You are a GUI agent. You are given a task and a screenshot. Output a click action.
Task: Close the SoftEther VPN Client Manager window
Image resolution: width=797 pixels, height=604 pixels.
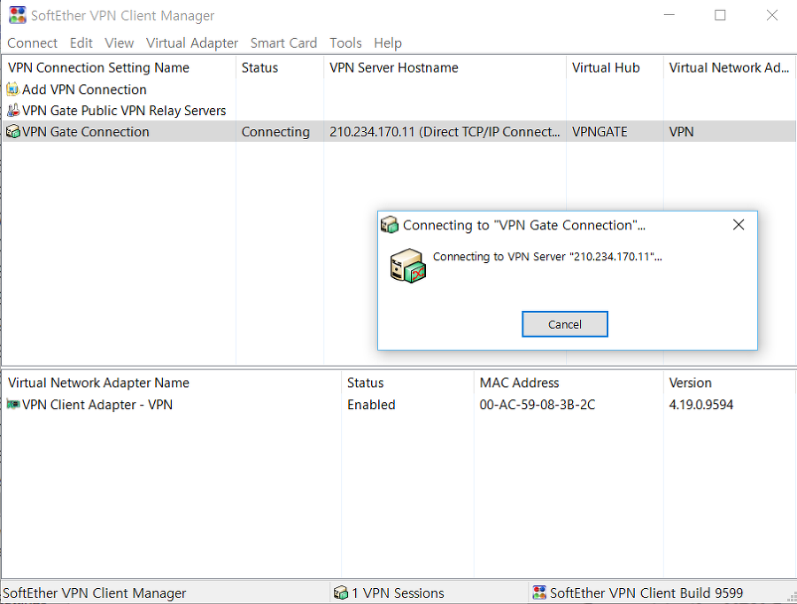772,15
